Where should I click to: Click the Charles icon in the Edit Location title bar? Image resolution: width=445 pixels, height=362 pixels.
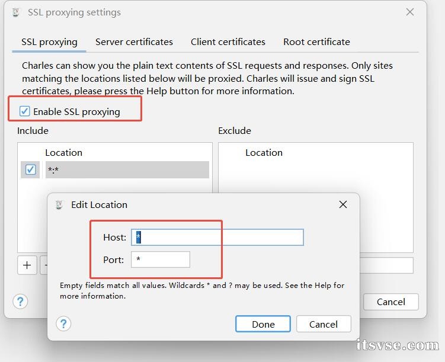(x=59, y=205)
